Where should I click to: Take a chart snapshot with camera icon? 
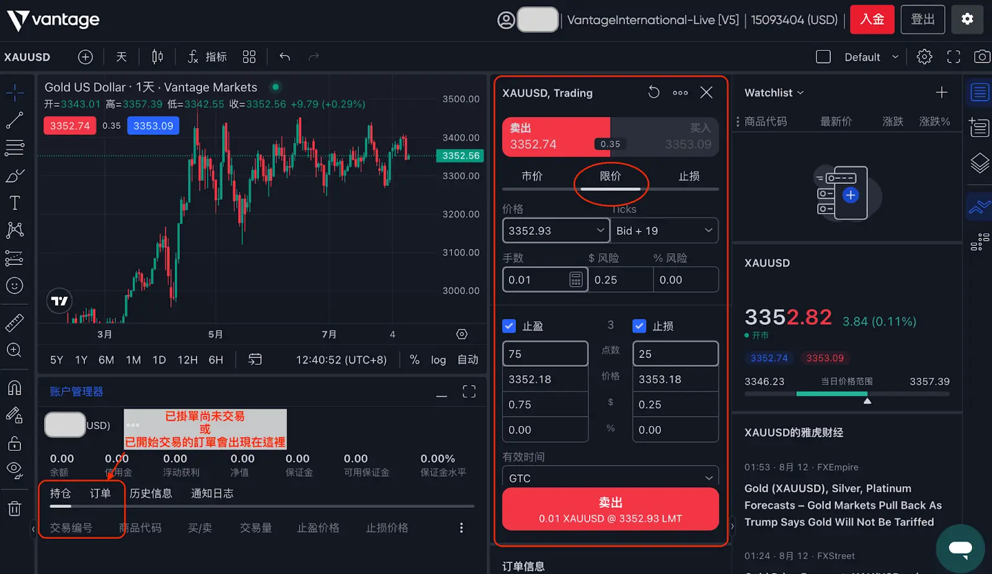click(x=981, y=57)
